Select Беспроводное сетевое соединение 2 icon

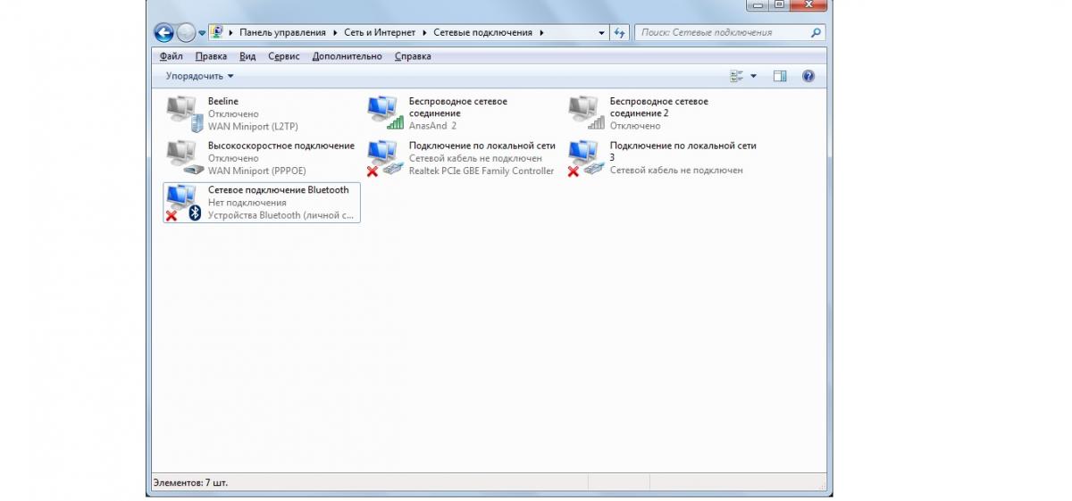588,114
